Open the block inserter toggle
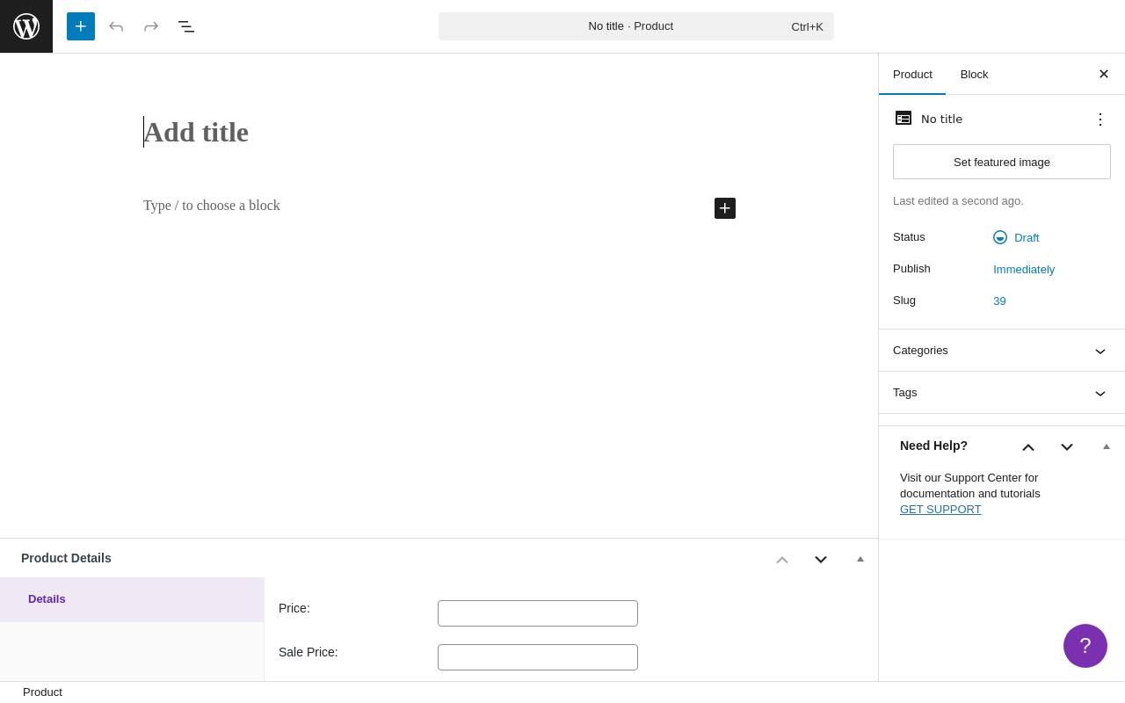This screenshot has height=703, width=1125. pos(81,26)
